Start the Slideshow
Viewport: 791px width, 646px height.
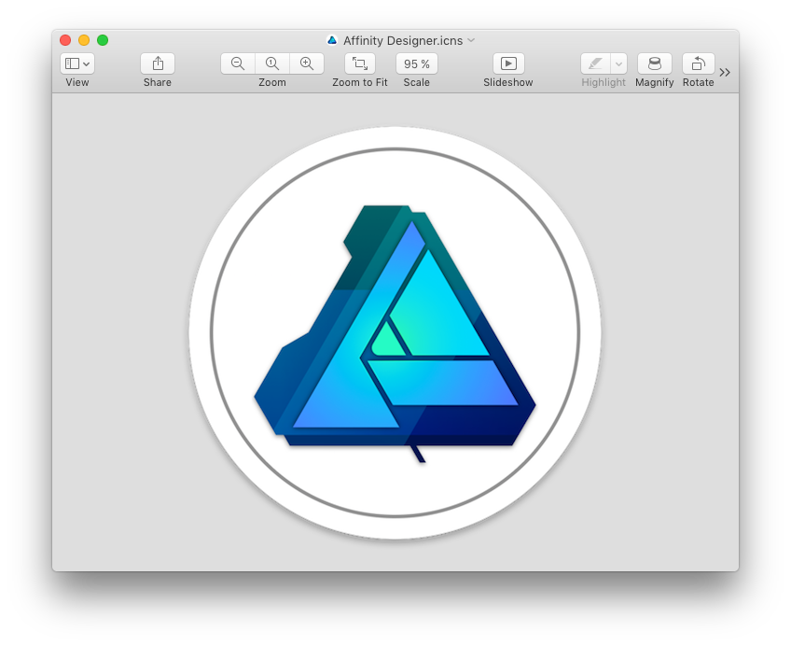[508, 63]
